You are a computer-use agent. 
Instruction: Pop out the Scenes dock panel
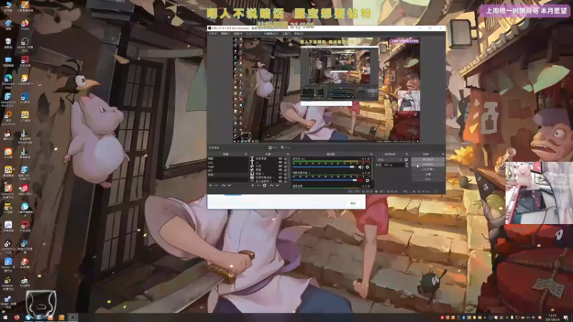point(246,154)
